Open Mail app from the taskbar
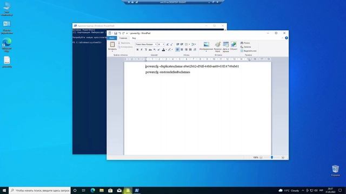 click(119, 190)
